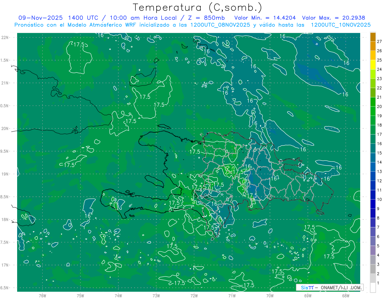
Task: Click the "73W" longitude axis label
Action: (156, 295)
